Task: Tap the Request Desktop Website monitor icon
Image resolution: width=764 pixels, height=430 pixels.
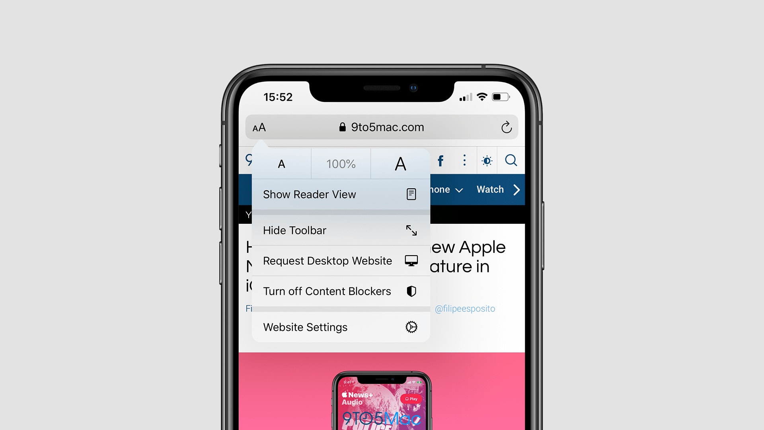Action: (x=410, y=261)
